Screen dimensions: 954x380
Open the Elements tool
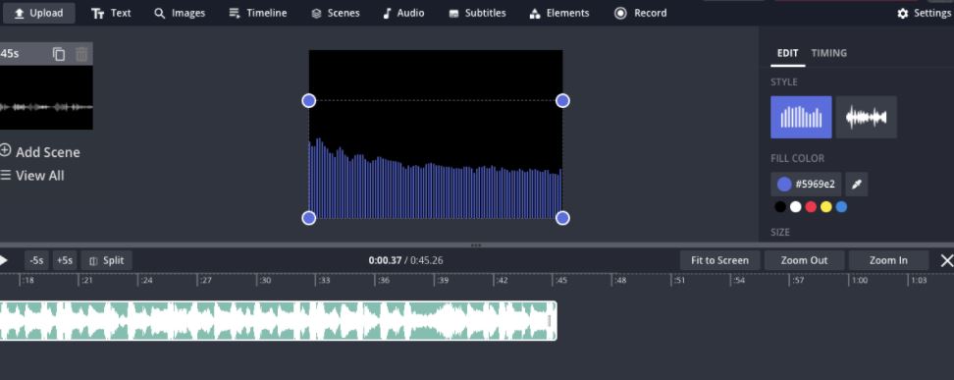[x=559, y=13]
